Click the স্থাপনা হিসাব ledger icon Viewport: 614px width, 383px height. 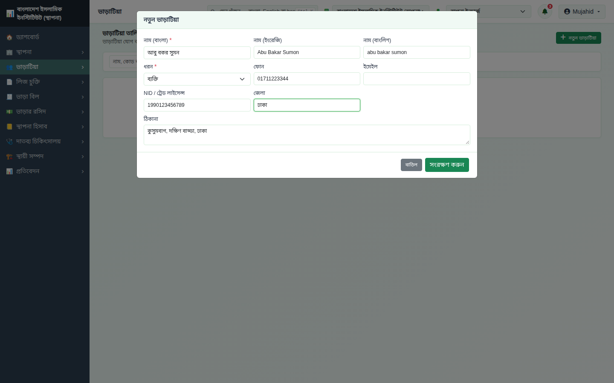pos(9,127)
